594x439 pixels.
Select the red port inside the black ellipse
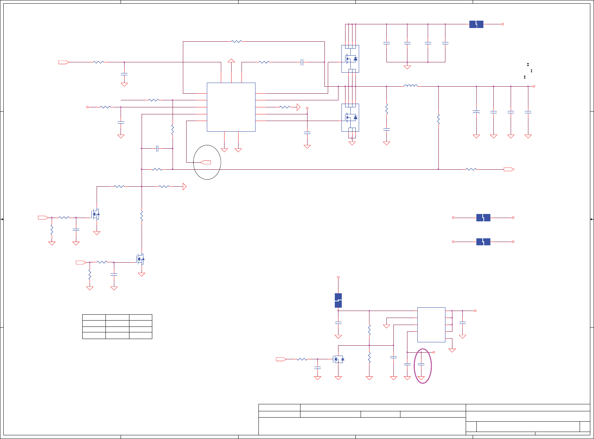click(205, 162)
